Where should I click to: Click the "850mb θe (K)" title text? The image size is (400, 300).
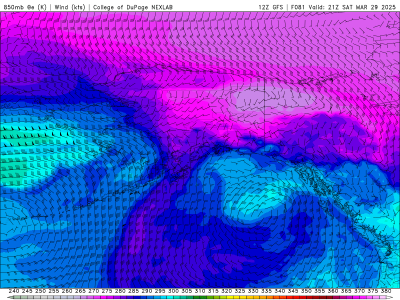pyautogui.click(x=25, y=7)
